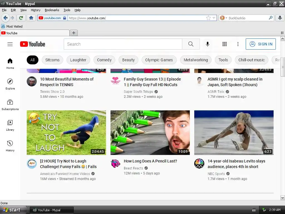Image resolution: width=285 pixels, height=214 pixels.
Task: Open Try Not to Laugh thumbnail
Action: tap(66, 133)
